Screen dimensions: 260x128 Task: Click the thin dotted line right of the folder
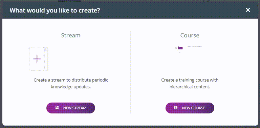(x=195, y=47)
